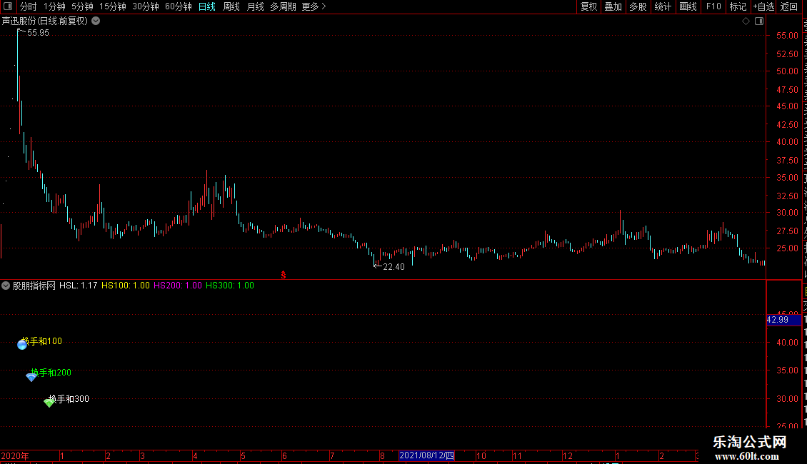This screenshot has width=807, height=464.
Task: Click the 股朋指标网 indicator name
Action: coord(34,286)
